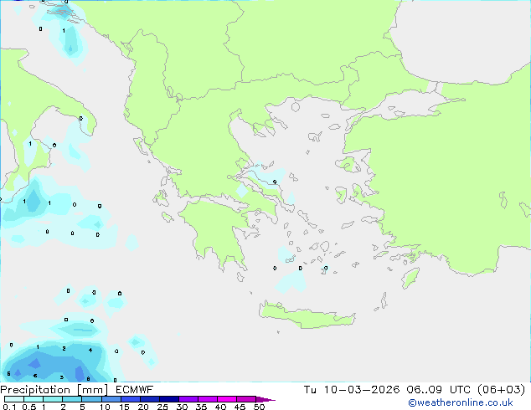Click the legend label '0.5'
The image size is (531, 410).
coord(29,407)
